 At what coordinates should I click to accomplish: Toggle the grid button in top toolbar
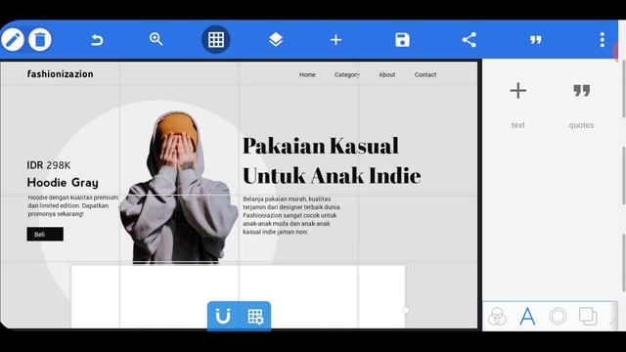(x=216, y=39)
